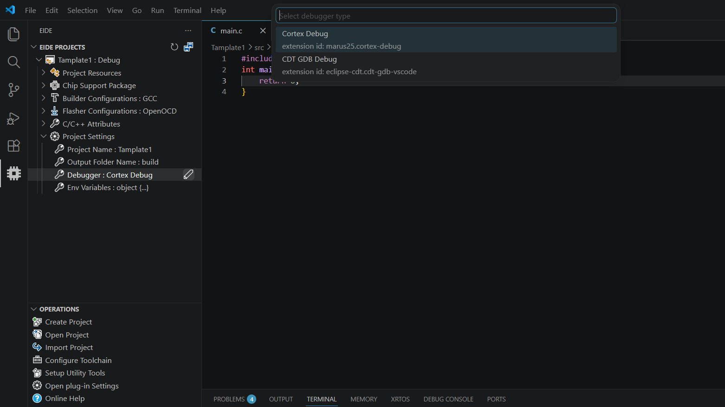Click the Flasher Configurations download icon
Screen dimensions: 725x407
pos(55,111)
